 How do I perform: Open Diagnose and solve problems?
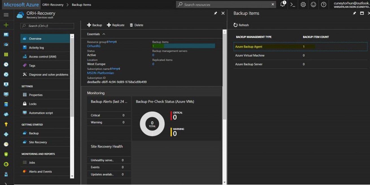tap(45, 75)
